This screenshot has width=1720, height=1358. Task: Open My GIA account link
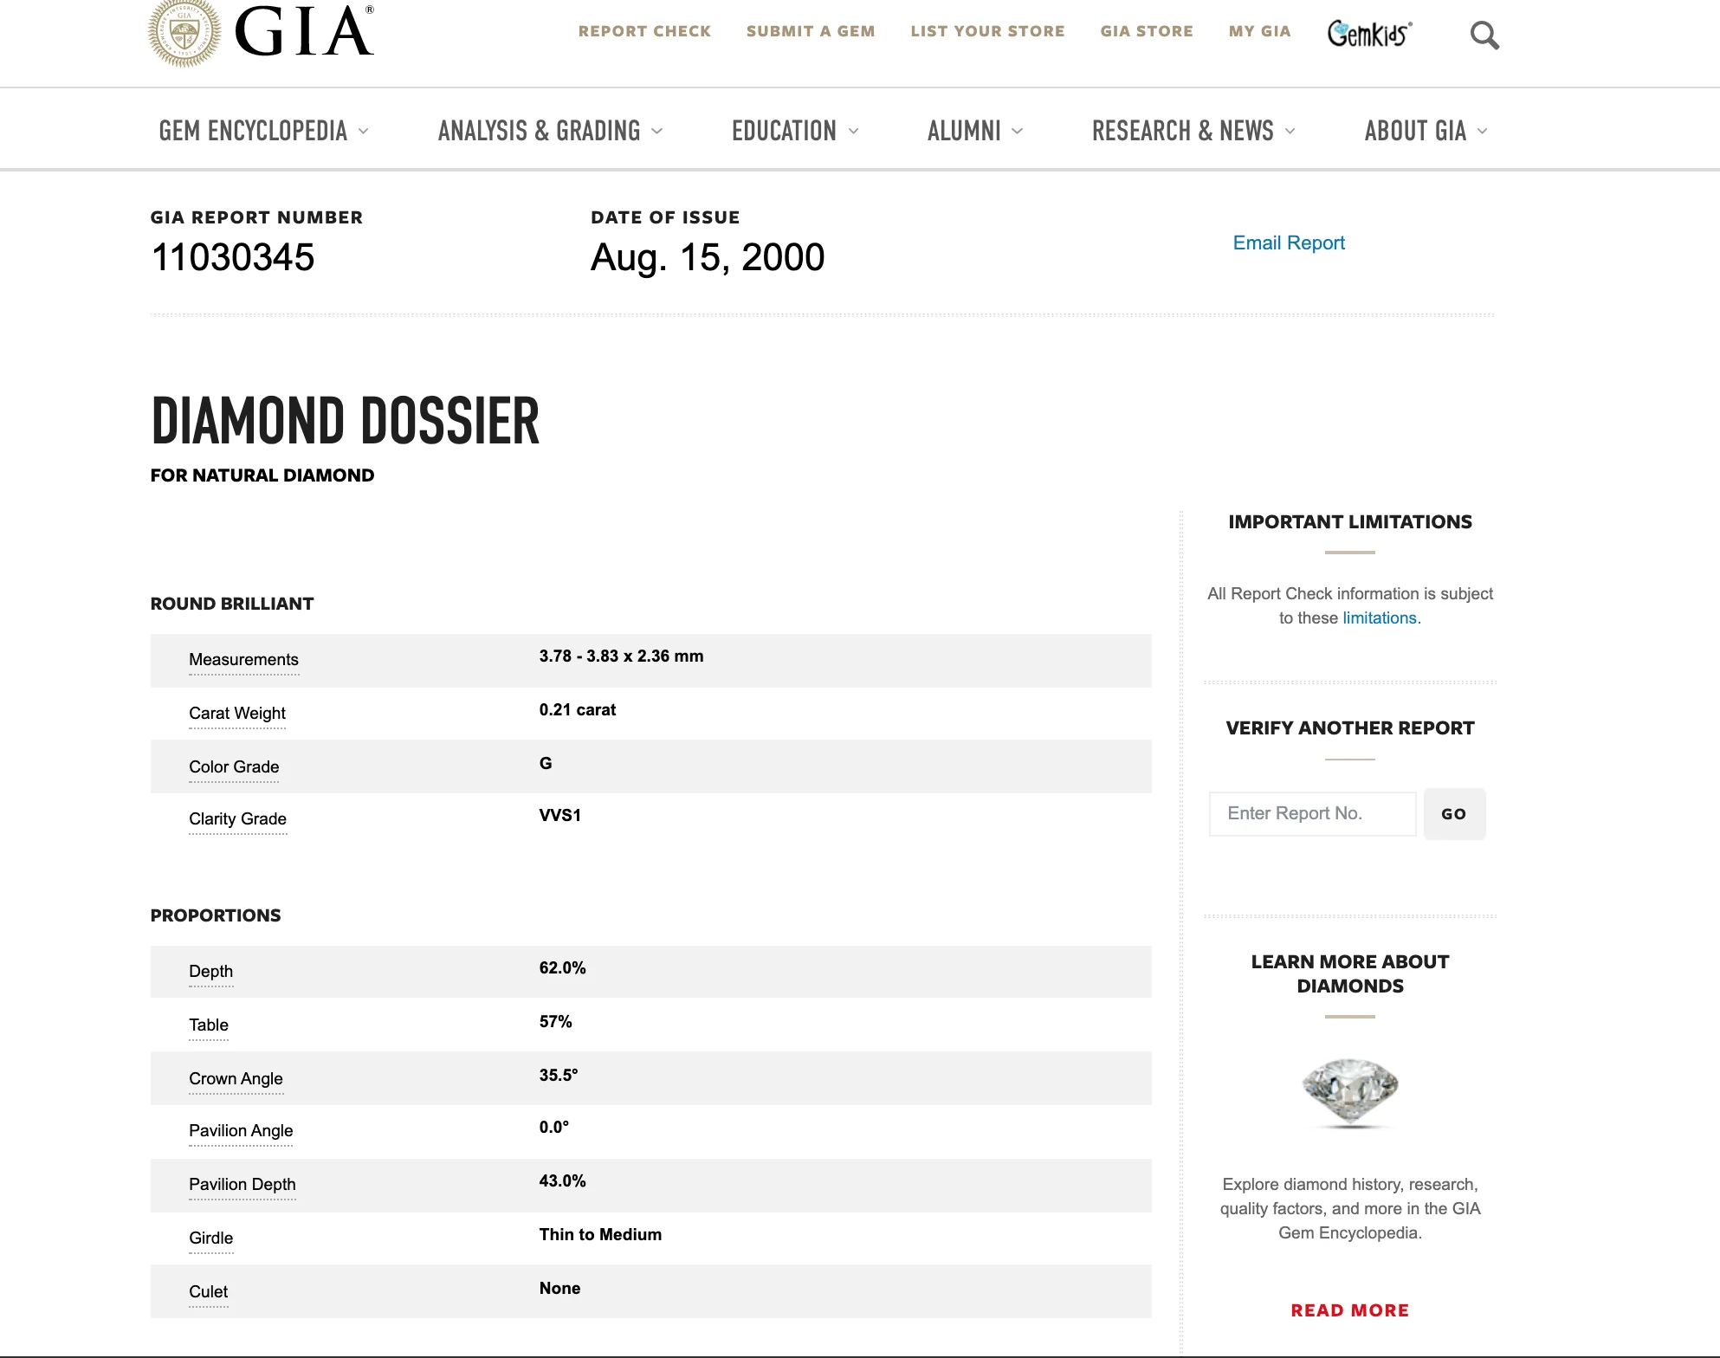[x=1259, y=31]
